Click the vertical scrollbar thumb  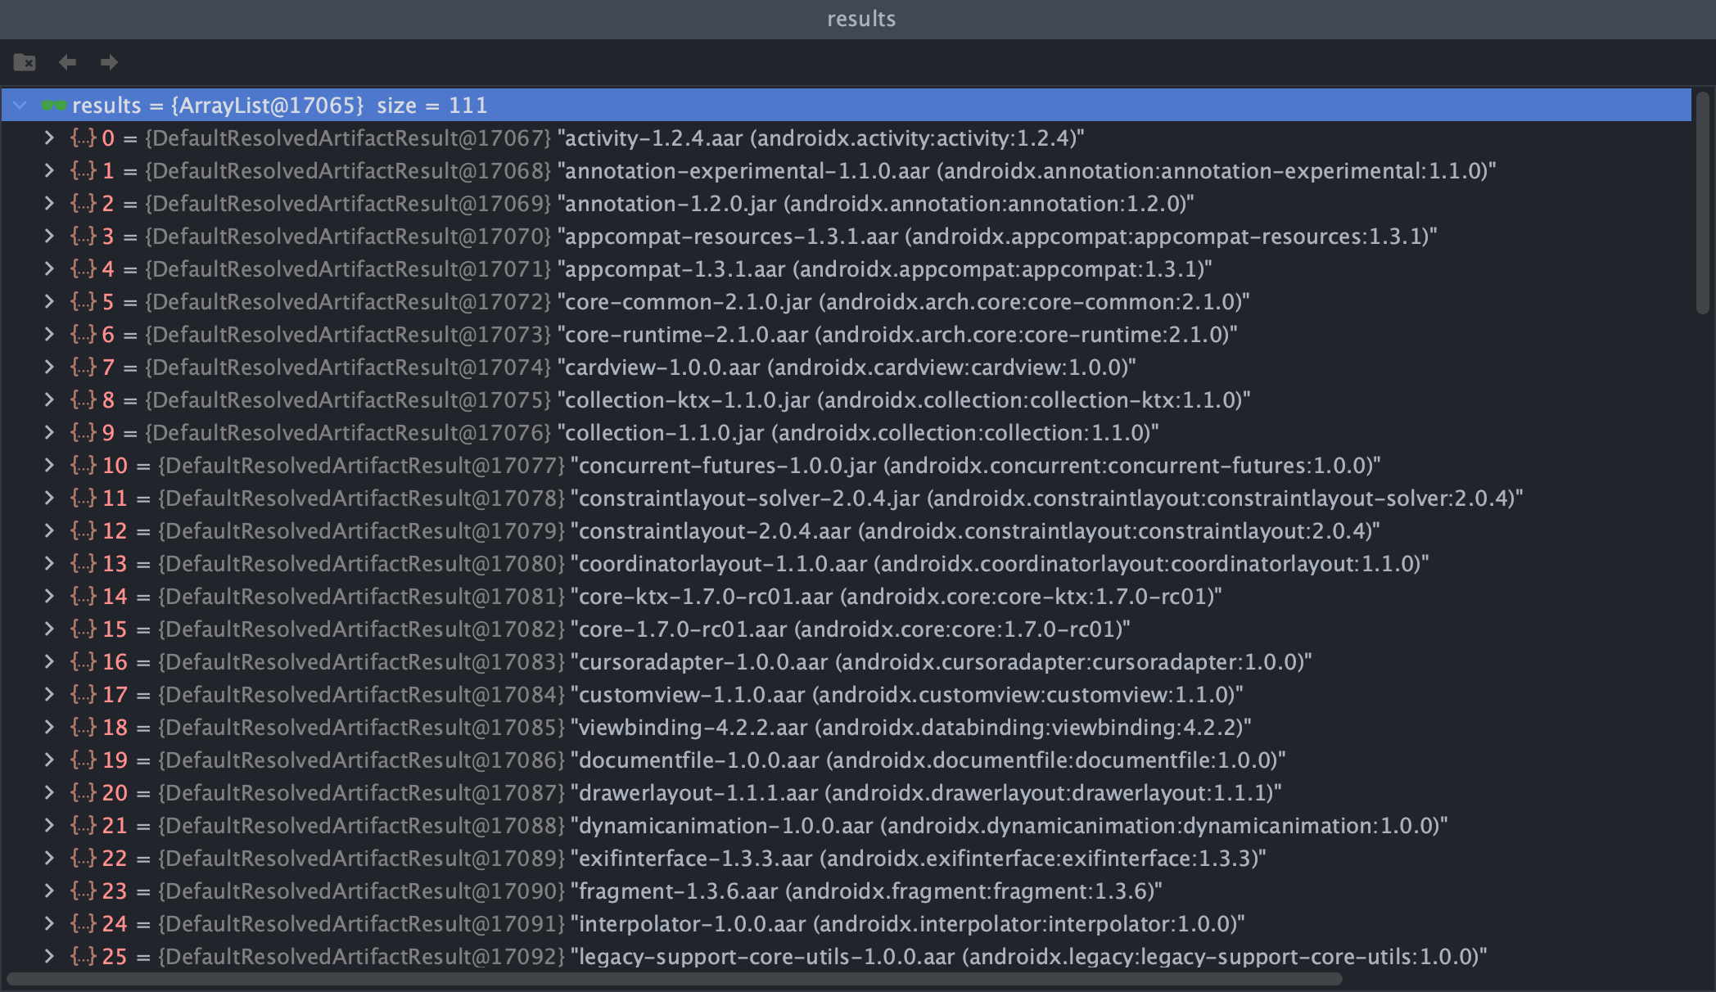pyautogui.click(x=1703, y=202)
